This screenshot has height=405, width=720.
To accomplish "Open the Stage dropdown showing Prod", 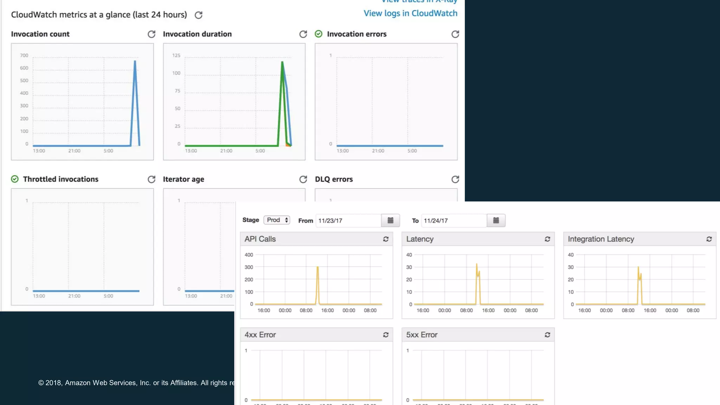I will click(277, 220).
